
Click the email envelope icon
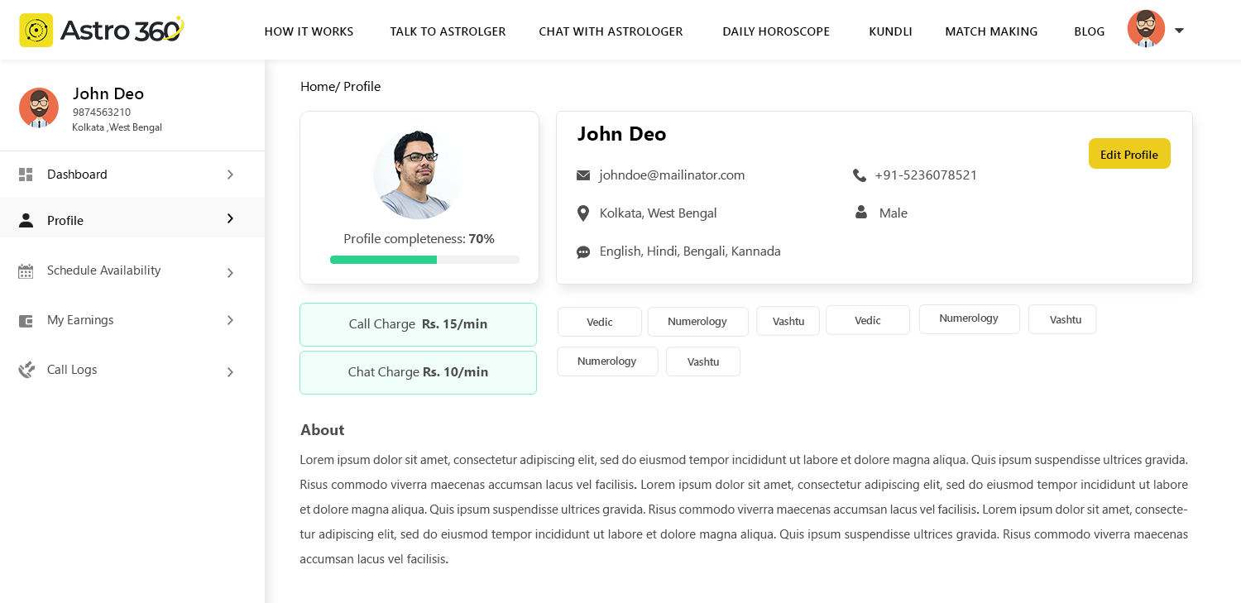tap(583, 175)
